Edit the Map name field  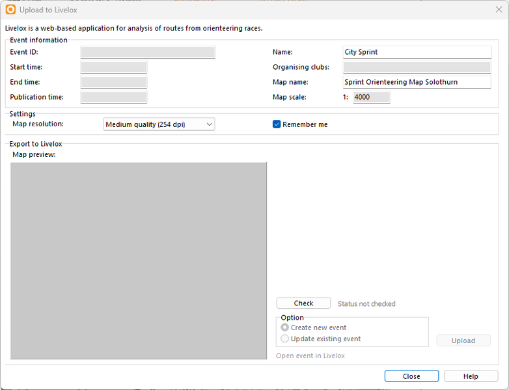click(417, 82)
